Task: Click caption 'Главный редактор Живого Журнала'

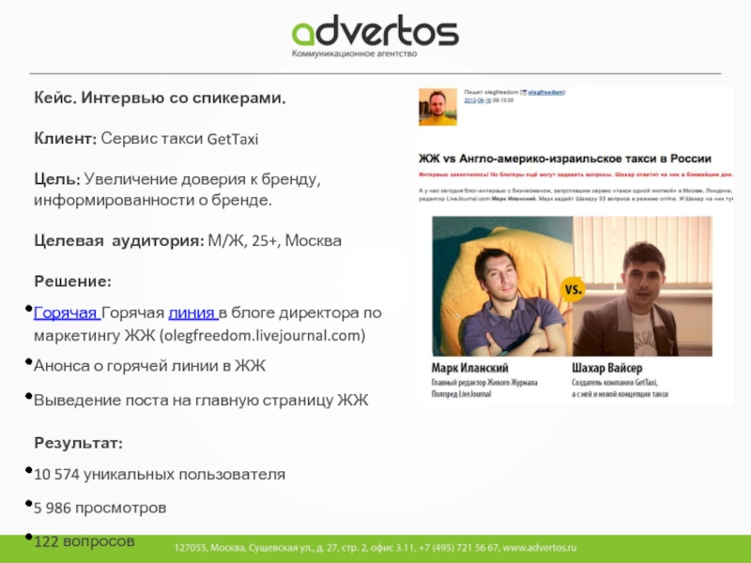Action: click(x=484, y=383)
